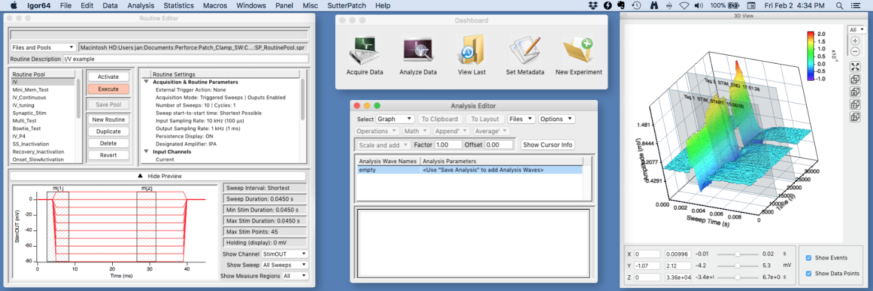
Task: Open the Misc menu
Action: (x=310, y=5)
